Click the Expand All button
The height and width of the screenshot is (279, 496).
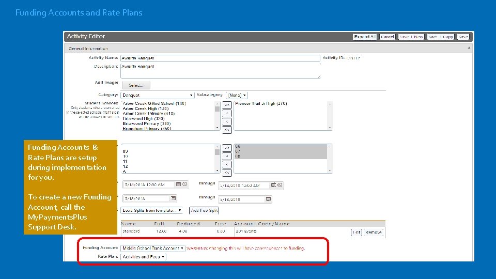click(x=365, y=37)
